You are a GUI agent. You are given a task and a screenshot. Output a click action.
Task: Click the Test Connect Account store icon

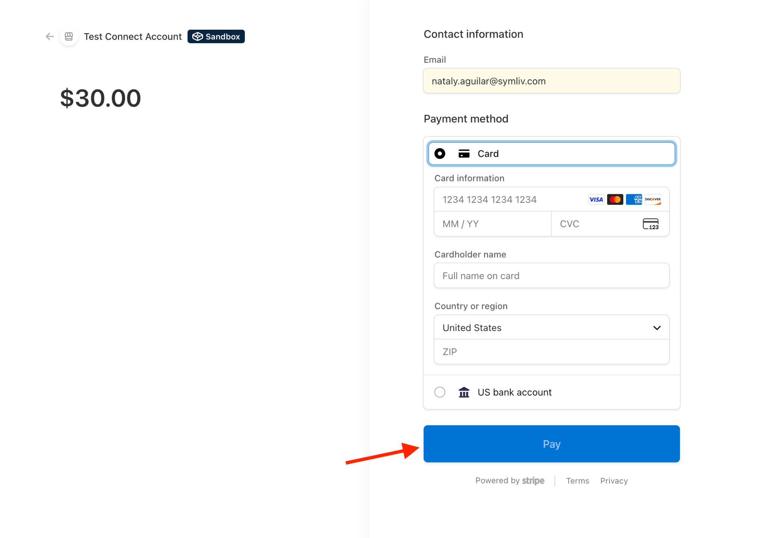[69, 36]
